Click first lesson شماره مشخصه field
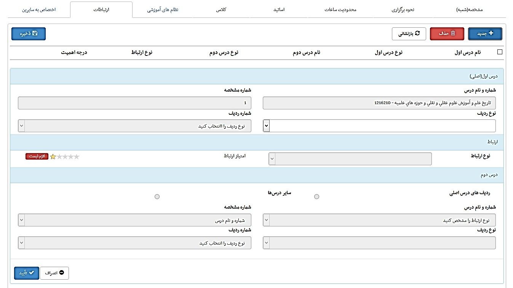 point(134,103)
